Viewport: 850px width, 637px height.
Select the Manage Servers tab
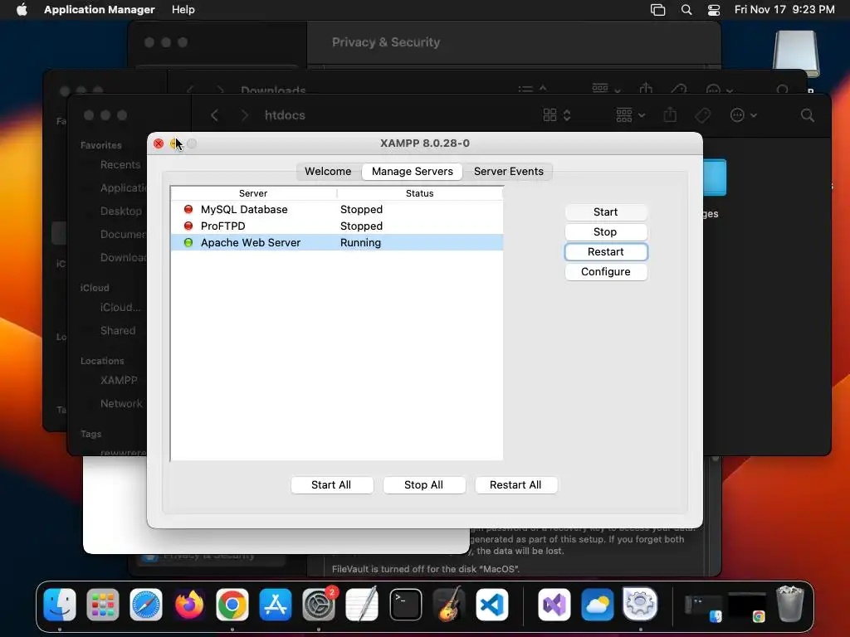coord(412,171)
